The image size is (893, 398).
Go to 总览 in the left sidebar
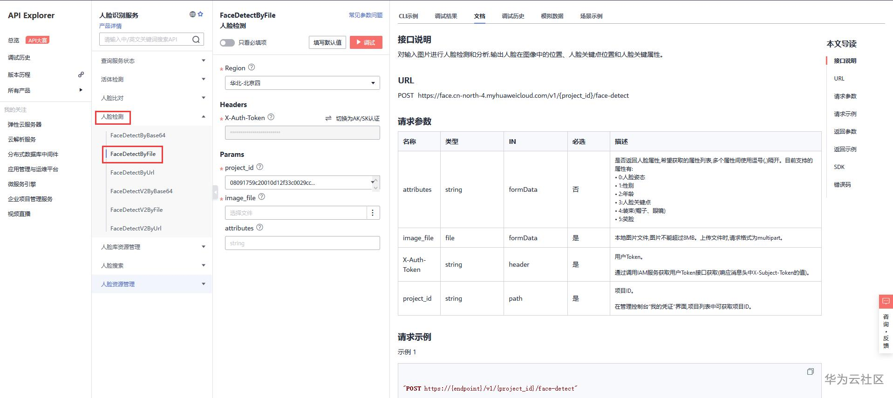(x=14, y=40)
